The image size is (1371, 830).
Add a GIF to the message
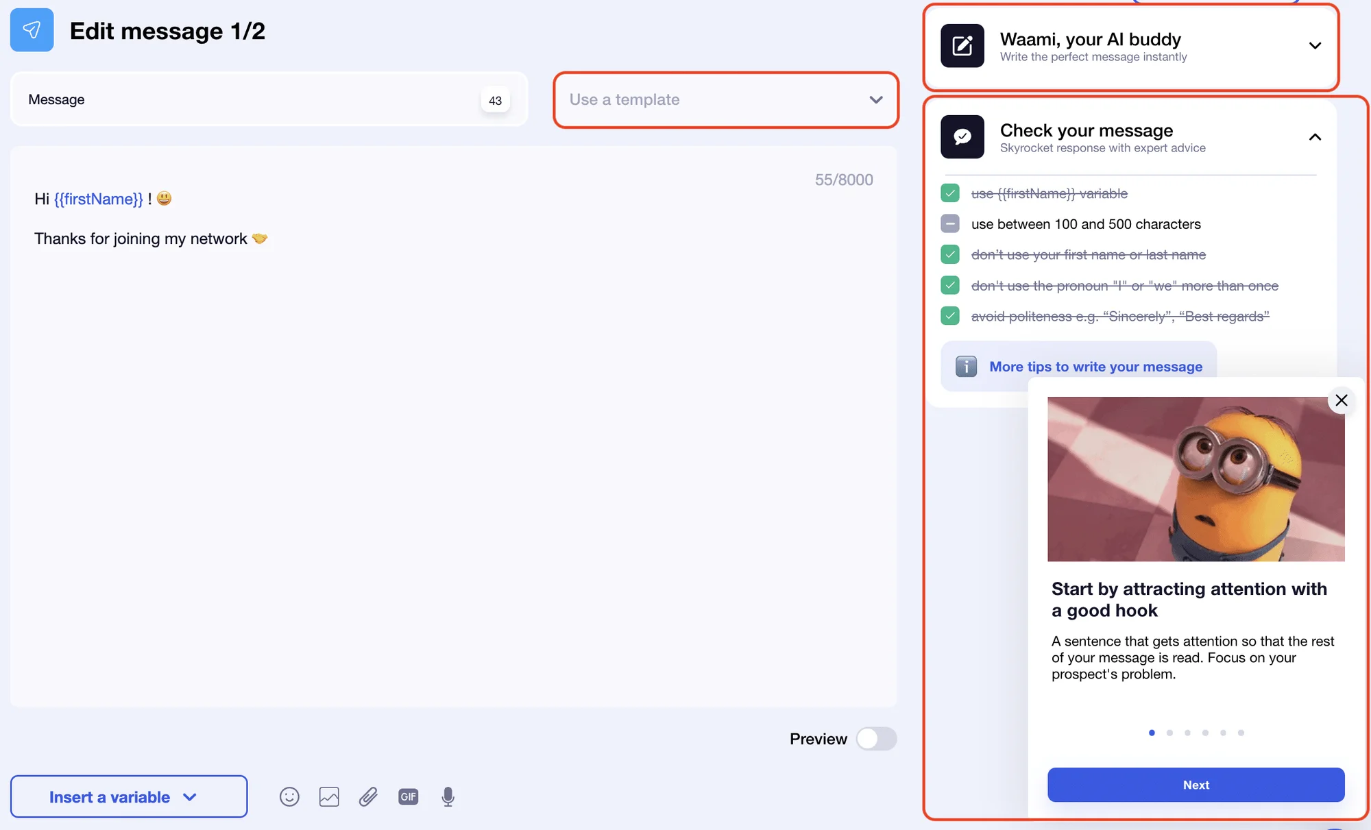(409, 796)
